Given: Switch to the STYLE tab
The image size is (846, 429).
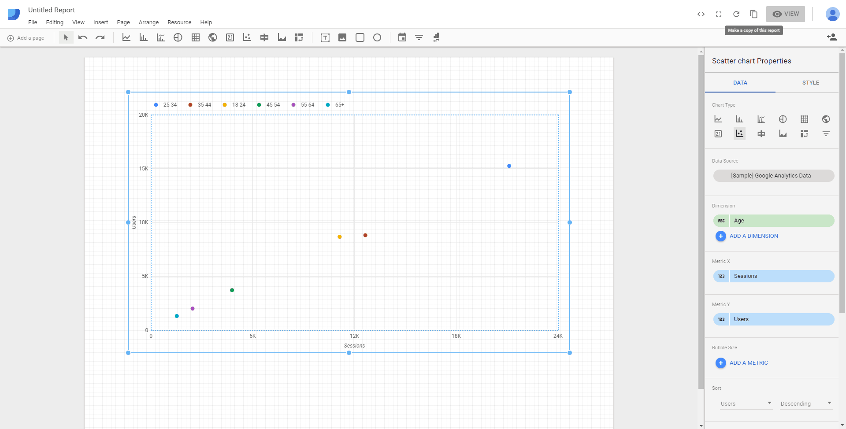Looking at the screenshot, I should pos(811,82).
